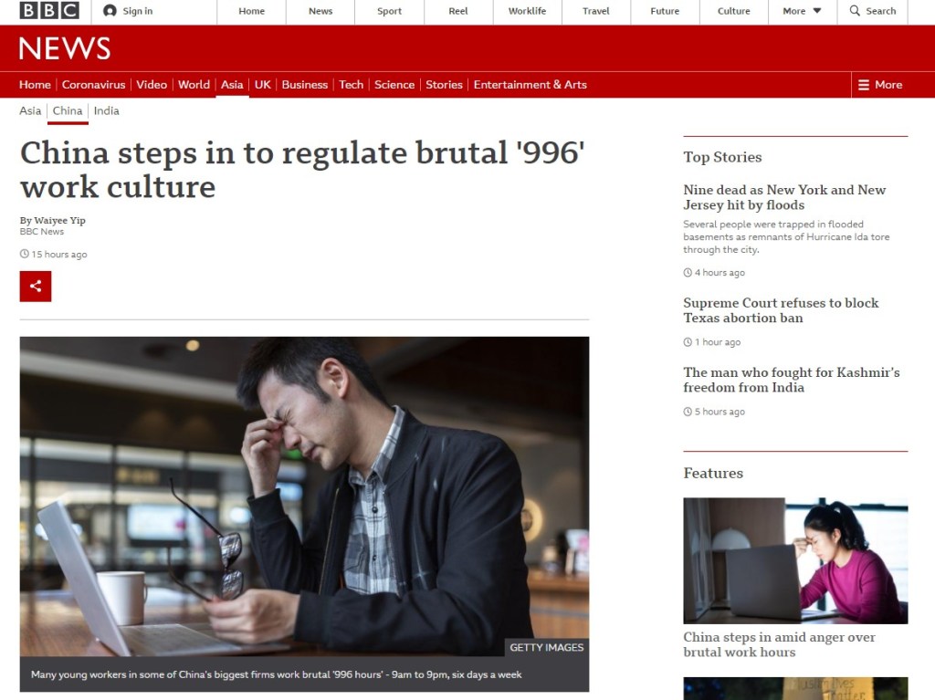Open Entertainment & Arts section
935x700 pixels.
pyautogui.click(x=530, y=85)
